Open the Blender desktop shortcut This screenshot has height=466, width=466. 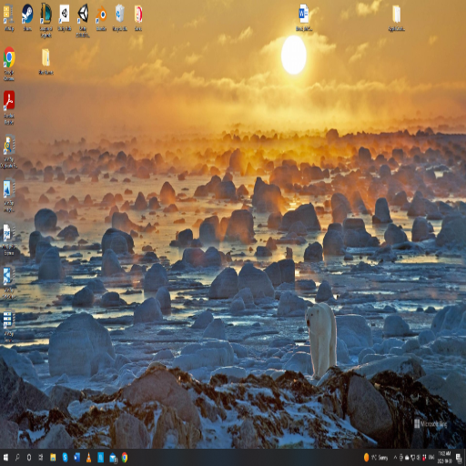click(x=101, y=17)
